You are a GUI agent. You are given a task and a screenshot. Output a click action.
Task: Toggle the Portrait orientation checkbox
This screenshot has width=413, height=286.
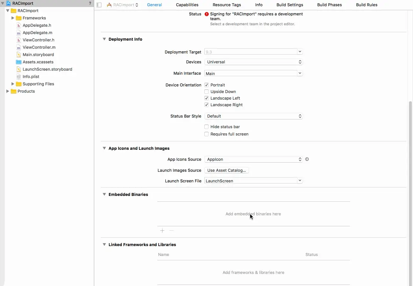click(x=206, y=85)
